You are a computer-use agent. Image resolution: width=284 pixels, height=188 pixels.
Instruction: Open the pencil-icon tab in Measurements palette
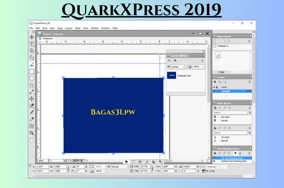pos(147,162)
